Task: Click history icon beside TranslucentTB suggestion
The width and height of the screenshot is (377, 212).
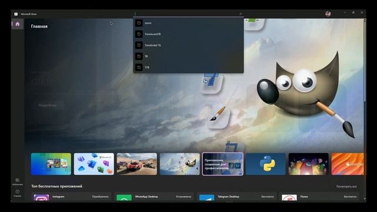Action: pyautogui.click(x=139, y=34)
